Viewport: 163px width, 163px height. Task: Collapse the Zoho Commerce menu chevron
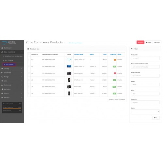(x=22, y=52)
